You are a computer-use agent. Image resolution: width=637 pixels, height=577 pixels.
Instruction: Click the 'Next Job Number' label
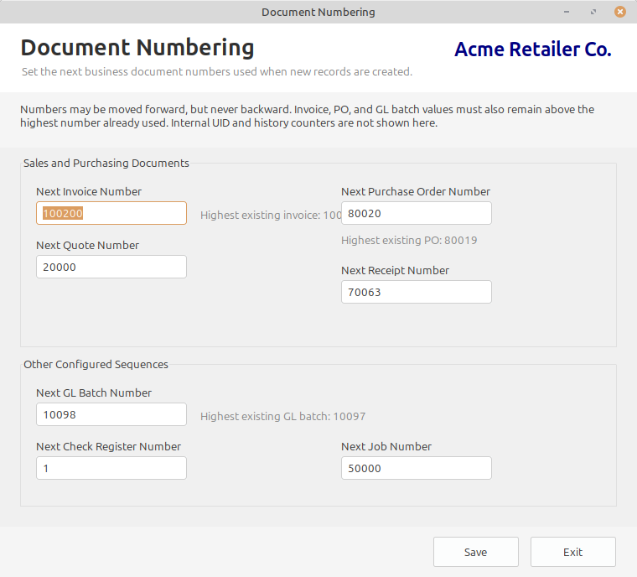point(386,446)
